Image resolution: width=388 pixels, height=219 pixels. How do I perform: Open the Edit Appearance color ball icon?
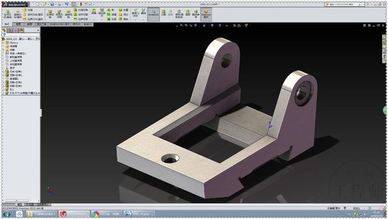234,25
